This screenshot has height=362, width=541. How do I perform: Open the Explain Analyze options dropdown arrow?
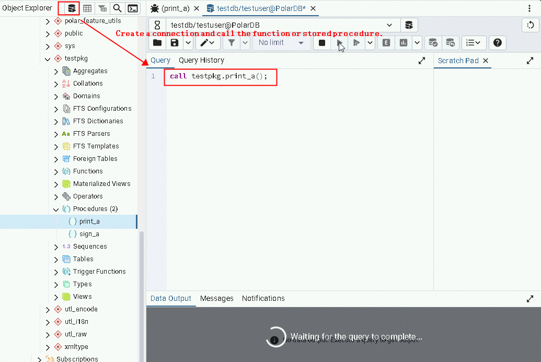(x=417, y=43)
